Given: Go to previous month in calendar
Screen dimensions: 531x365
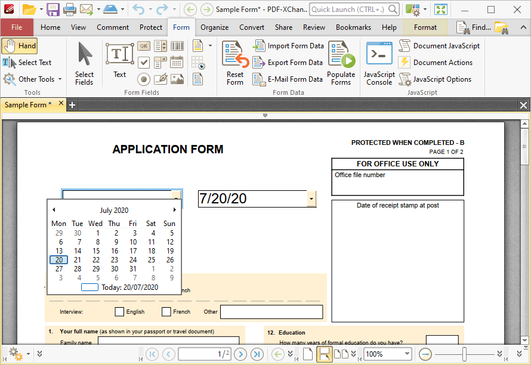Looking at the screenshot, I should pos(54,210).
